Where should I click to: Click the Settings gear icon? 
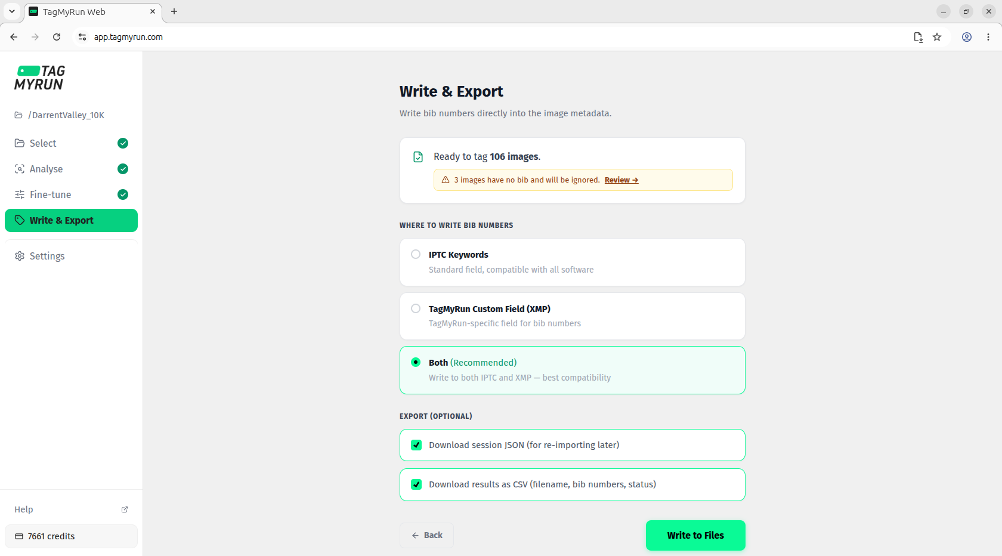(20, 256)
